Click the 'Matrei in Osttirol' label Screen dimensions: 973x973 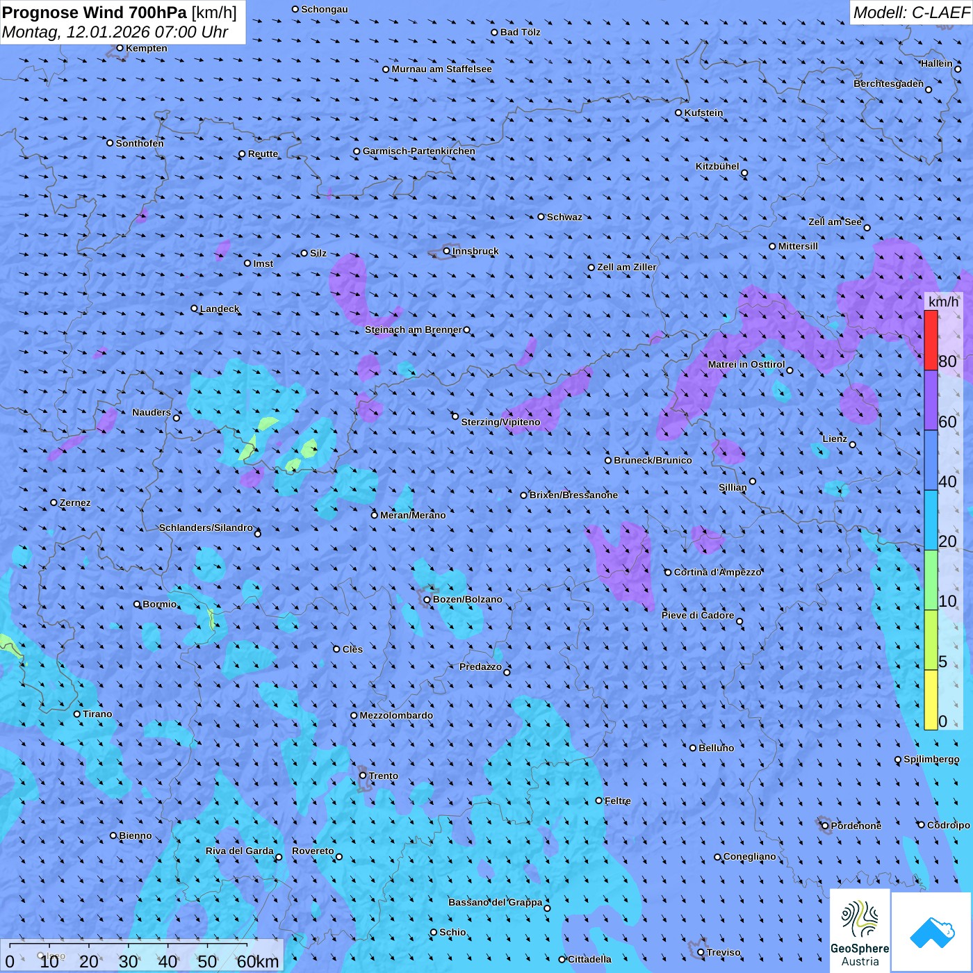(746, 364)
